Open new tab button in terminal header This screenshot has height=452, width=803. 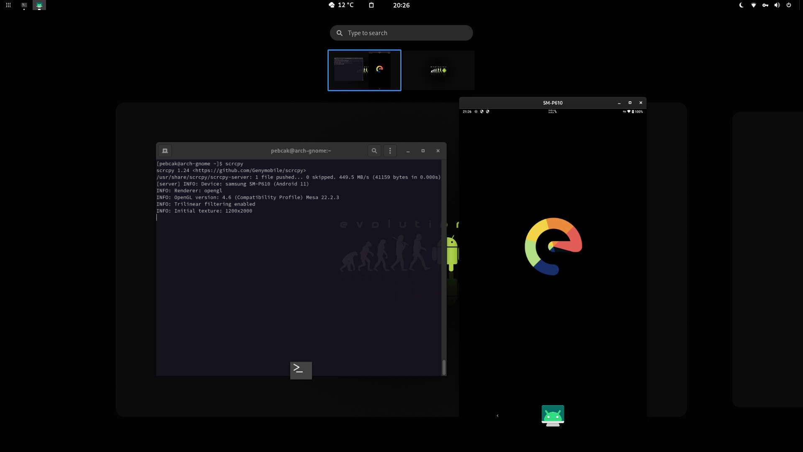165,151
